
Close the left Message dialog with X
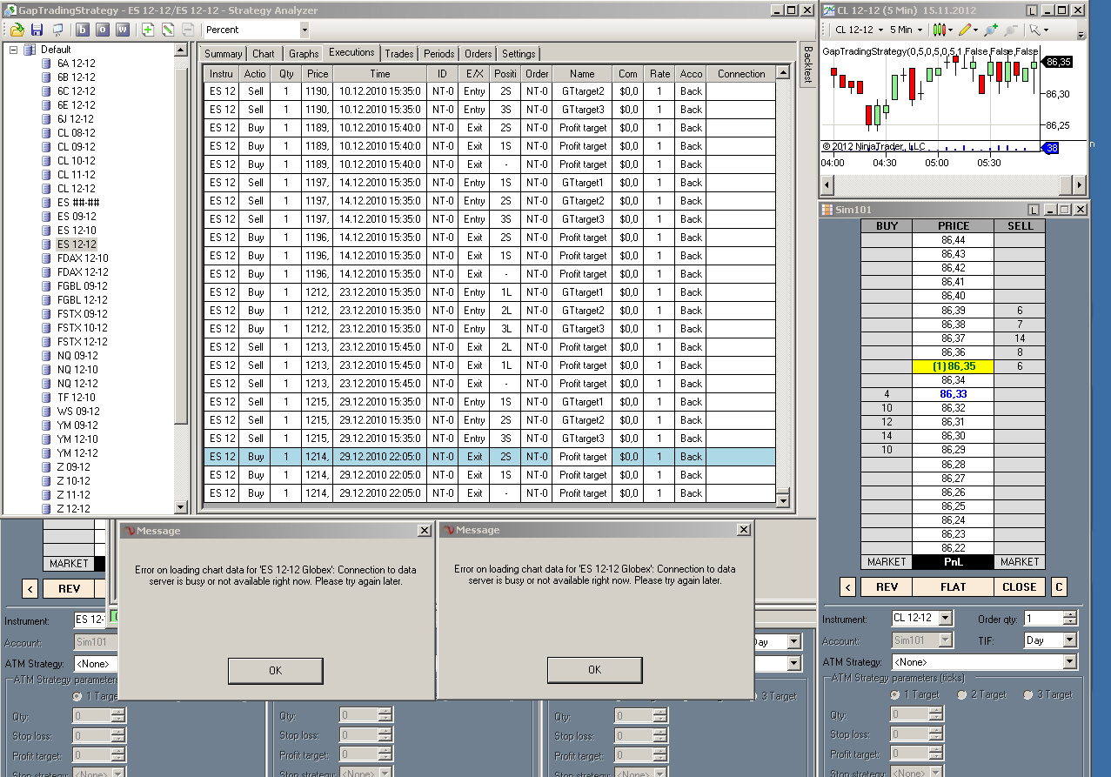click(x=424, y=530)
